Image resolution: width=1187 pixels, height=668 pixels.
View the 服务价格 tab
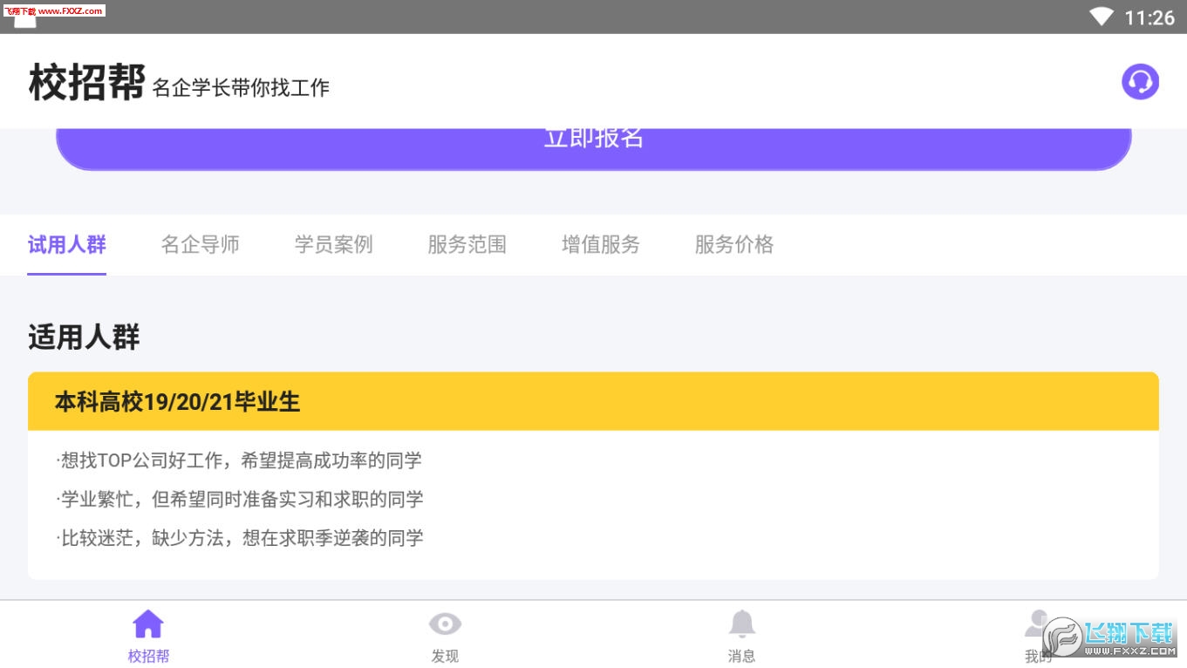pyautogui.click(x=734, y=245)
